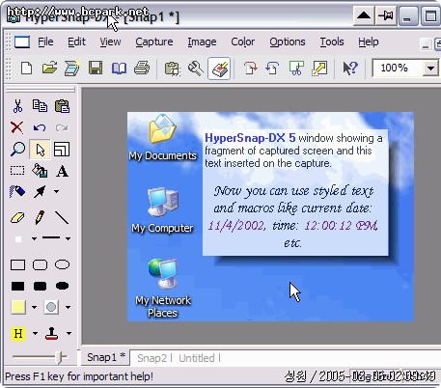The image size is (441, 388).
Task: Click the red X delete icon
Action: pyautogui.click(x=17, y=127)
